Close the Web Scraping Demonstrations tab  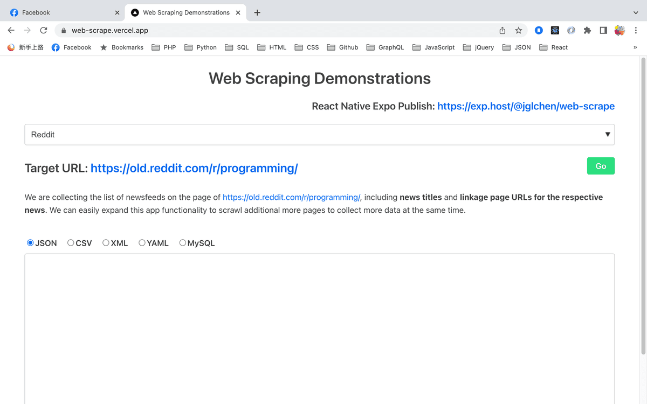tap(238, 12)
